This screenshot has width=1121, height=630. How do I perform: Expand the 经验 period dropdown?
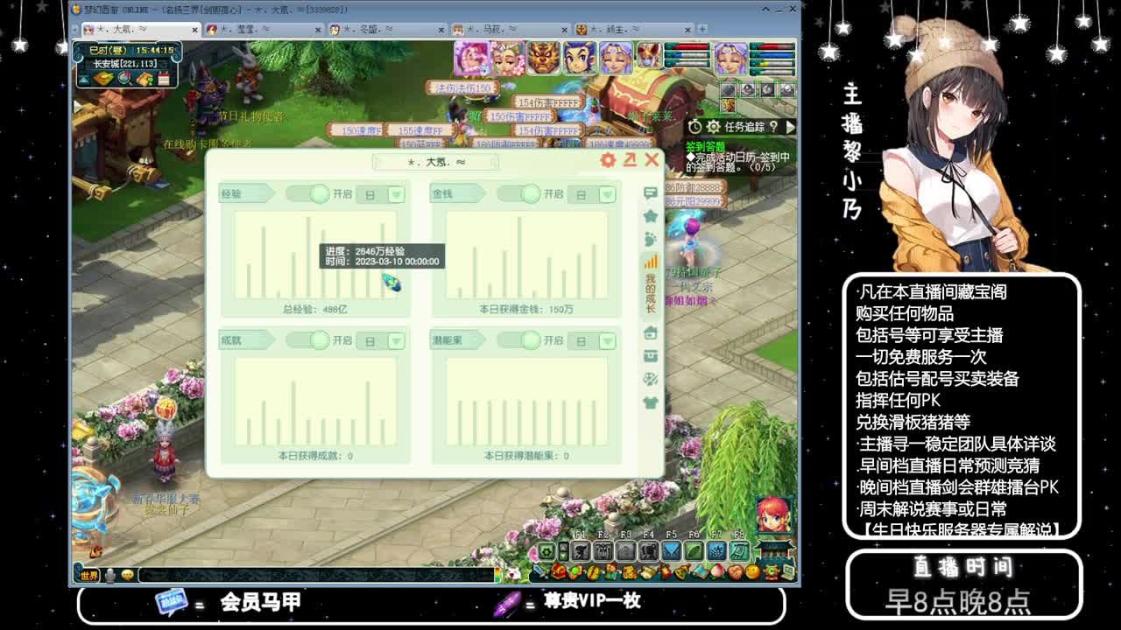point(396,194)
